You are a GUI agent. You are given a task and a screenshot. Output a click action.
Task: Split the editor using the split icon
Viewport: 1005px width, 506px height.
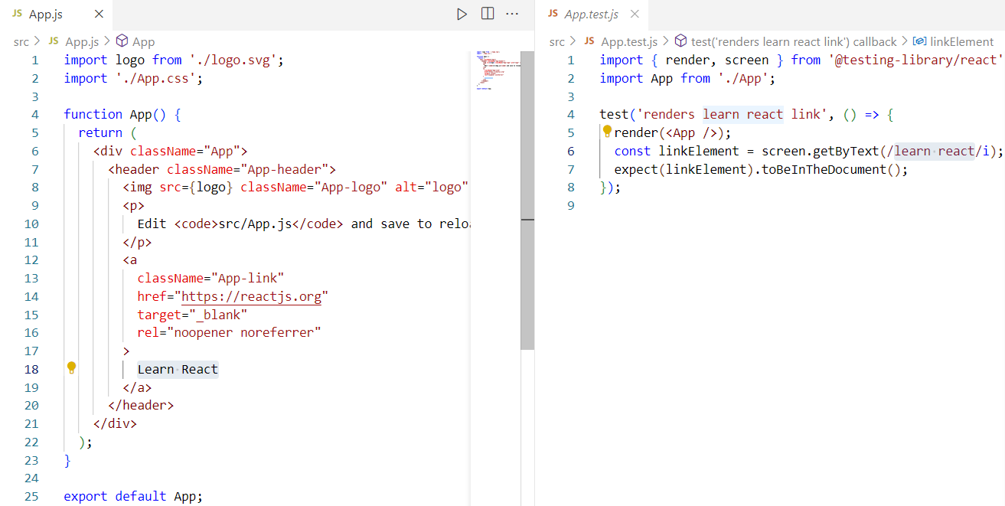488,13
